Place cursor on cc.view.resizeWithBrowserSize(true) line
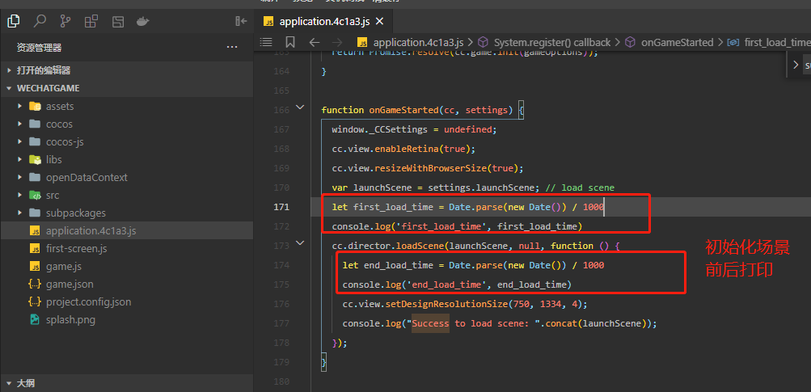Image resolution: width=811 pixels, height=392 pixels. click(x=428, y=168)
